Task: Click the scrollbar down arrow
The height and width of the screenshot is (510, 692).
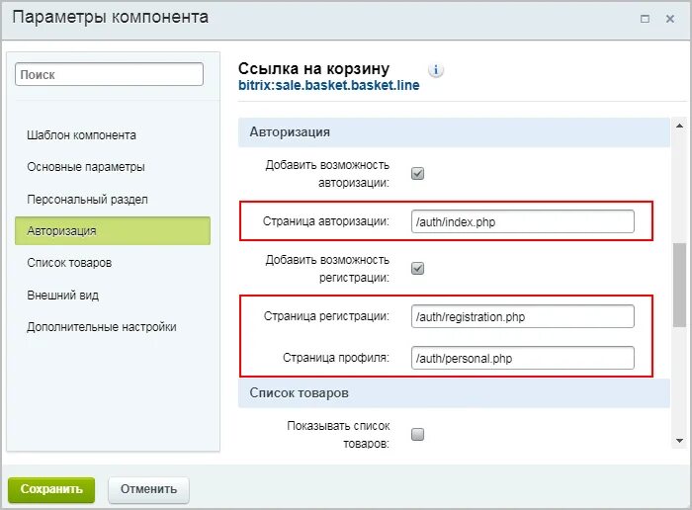Action: click(x=680, y=441)
